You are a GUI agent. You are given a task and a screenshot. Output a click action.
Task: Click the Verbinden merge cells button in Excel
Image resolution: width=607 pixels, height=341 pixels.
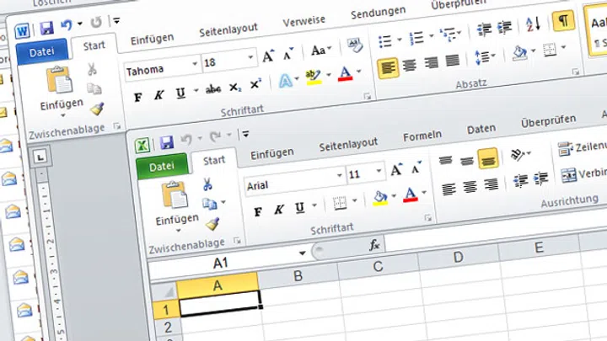click(583, 175)
